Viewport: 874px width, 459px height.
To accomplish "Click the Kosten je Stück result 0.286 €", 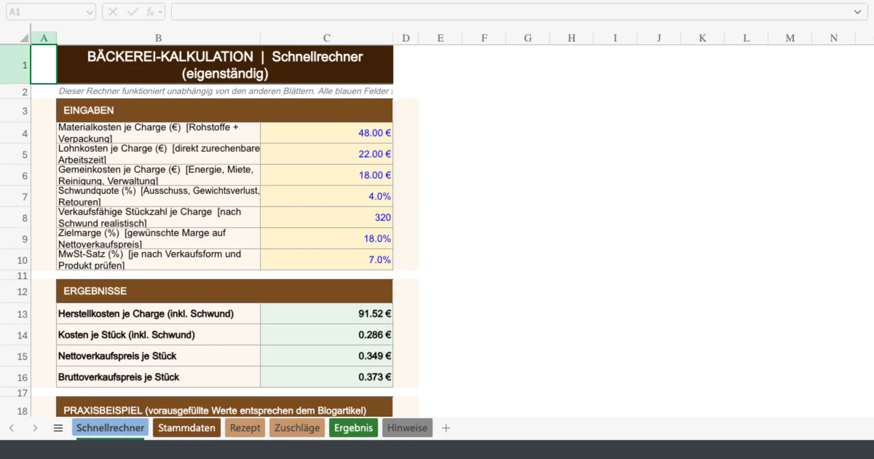I will [327, 335].
